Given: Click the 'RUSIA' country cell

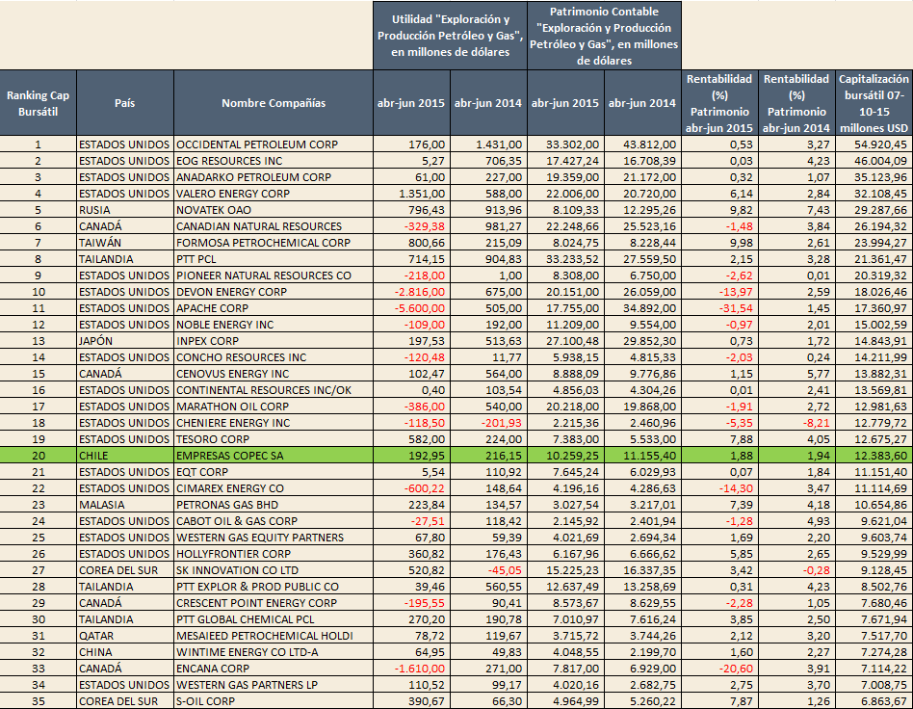Looking at the screenshot, I should tap(124, 210).
